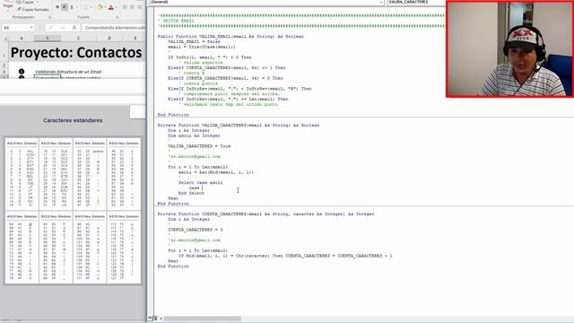This screenshot has height=323, width=574.
Task: Click the 'valida espacios' comment
Action: coord(201,63)
